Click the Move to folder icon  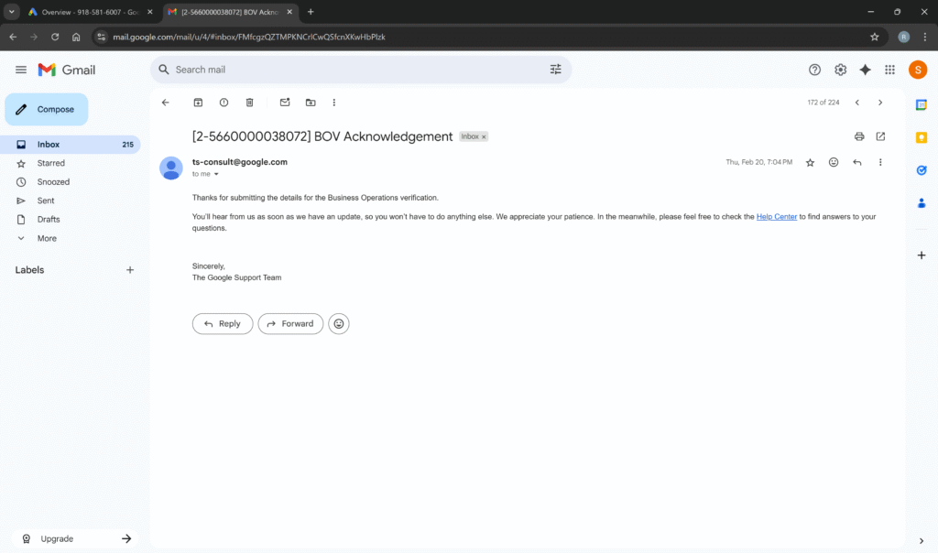tap(311, 103)
